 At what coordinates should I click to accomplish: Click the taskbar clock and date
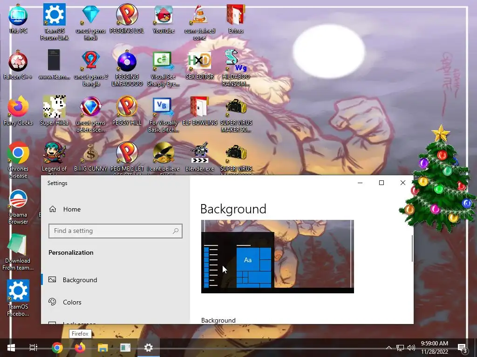[x=435, y=348]
